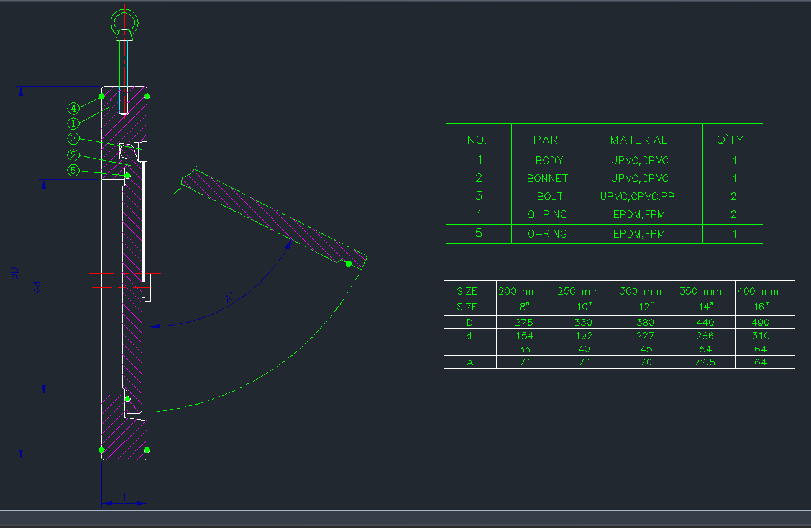This screenshot has width=811, height=528.
Task: Select balloon callout number 3
Action: click(73, 138)
